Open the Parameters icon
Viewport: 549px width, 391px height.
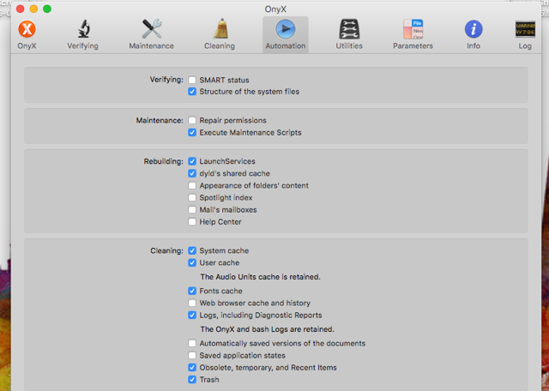click(413, 28)
